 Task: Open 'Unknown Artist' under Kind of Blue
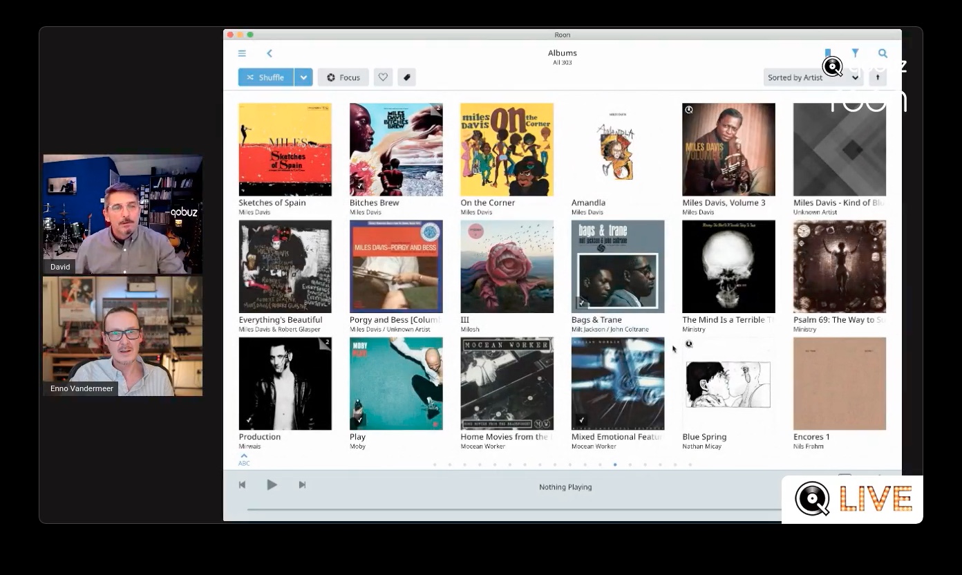[815, 212]
